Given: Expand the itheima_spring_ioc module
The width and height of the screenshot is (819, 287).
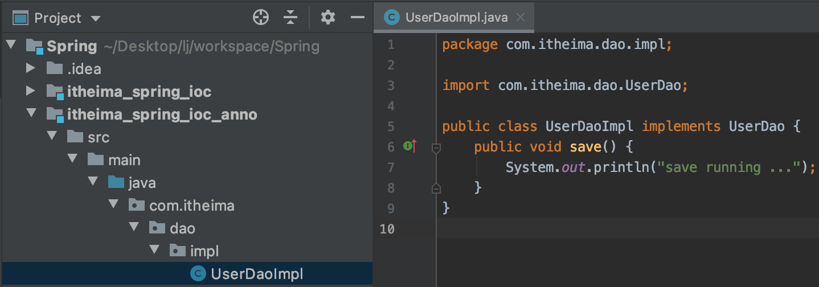Looking at the screenshot, I should 31,92.
